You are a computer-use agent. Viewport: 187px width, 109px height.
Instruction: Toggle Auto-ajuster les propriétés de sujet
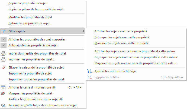[x=33, y=45]
